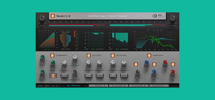Click the Compander transfer curve graph
215x100 pixels.
coord(47,40)
